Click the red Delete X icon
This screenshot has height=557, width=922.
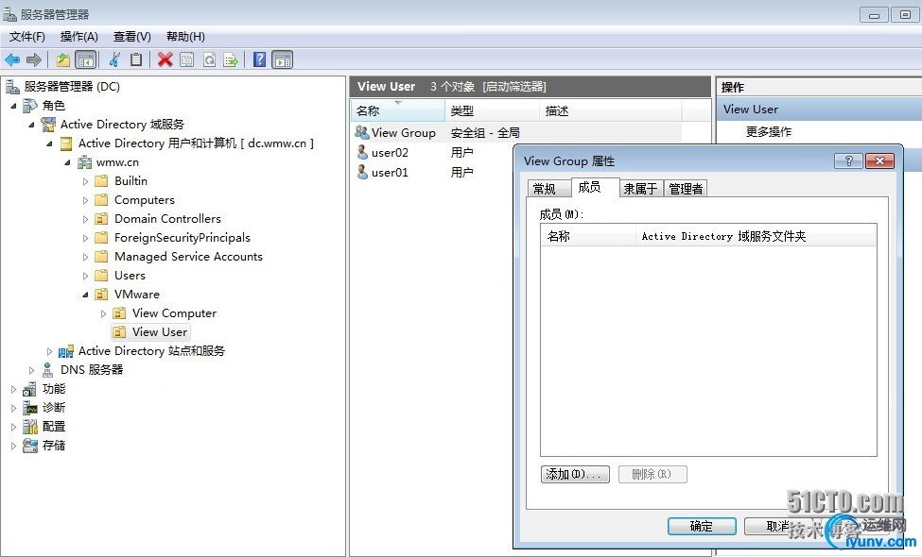[x=165, y=59]
